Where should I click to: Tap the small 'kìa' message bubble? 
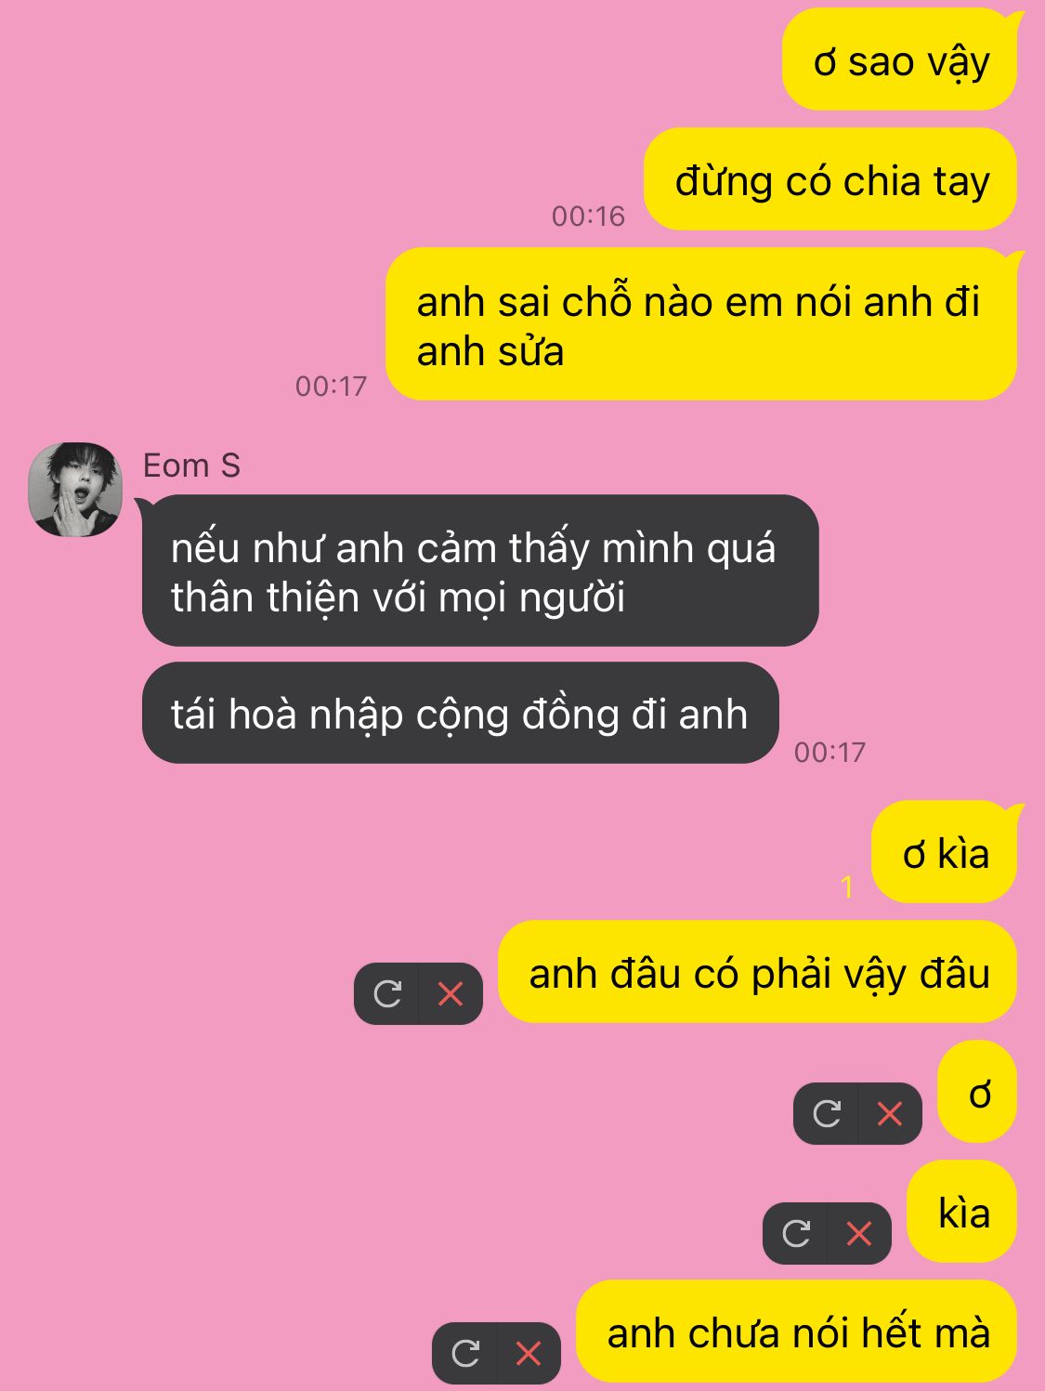[962, 1212]
